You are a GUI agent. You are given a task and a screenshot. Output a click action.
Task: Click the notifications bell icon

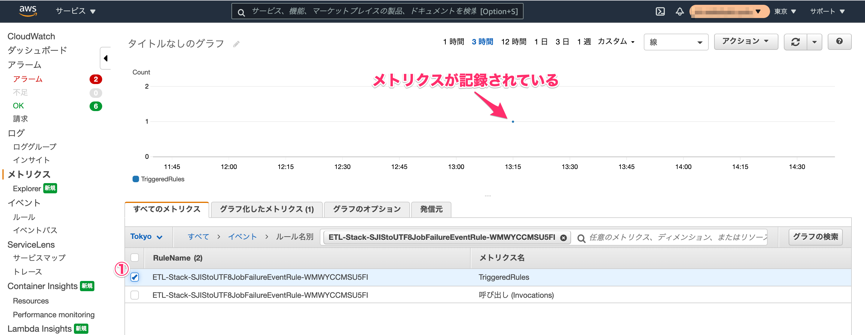(679, 11)
